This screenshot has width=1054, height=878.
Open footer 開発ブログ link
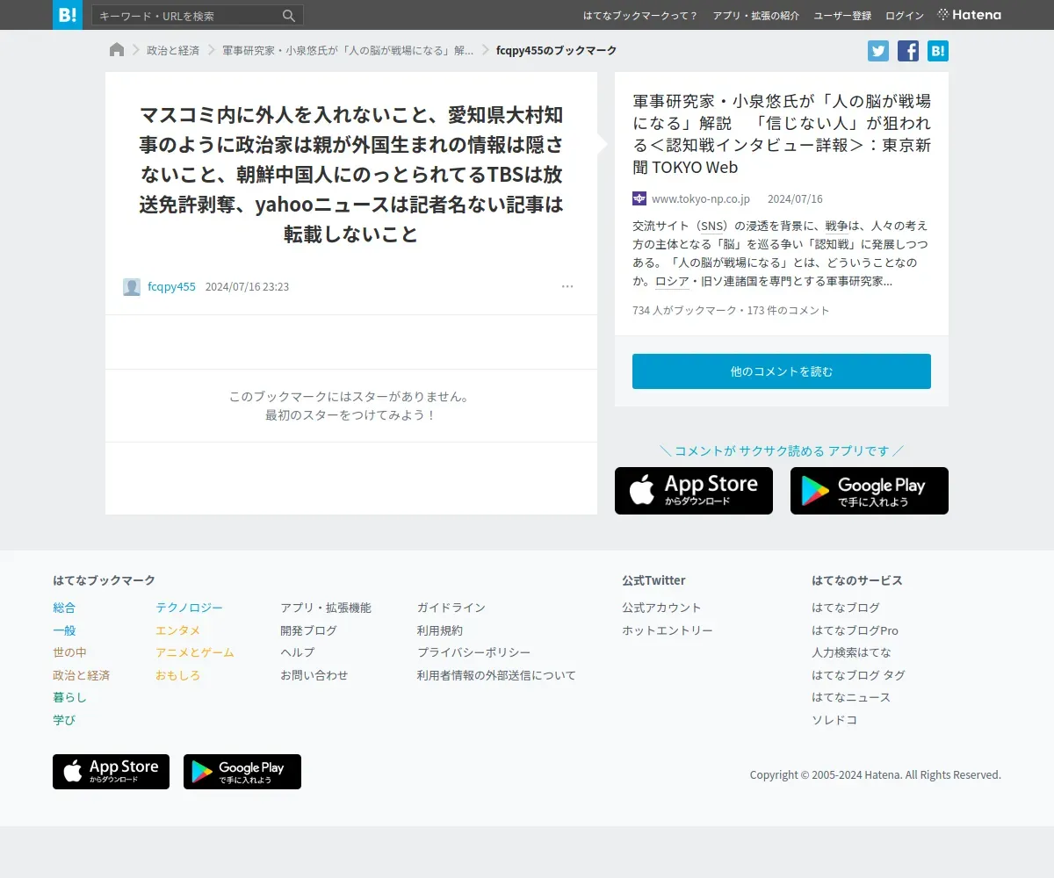[308, 630]
